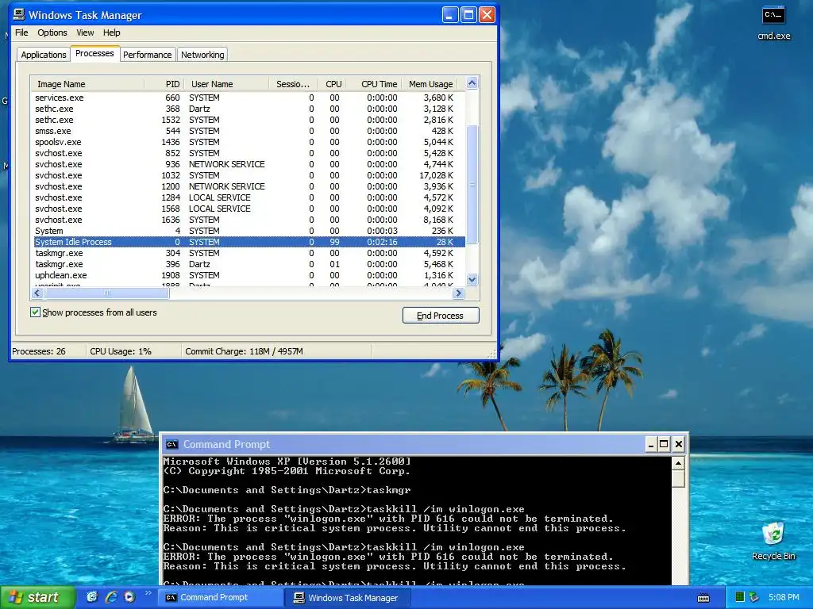The image size is (813, 609).
Task: Select spoolsv.exe process row
Action: click(248, 142)
